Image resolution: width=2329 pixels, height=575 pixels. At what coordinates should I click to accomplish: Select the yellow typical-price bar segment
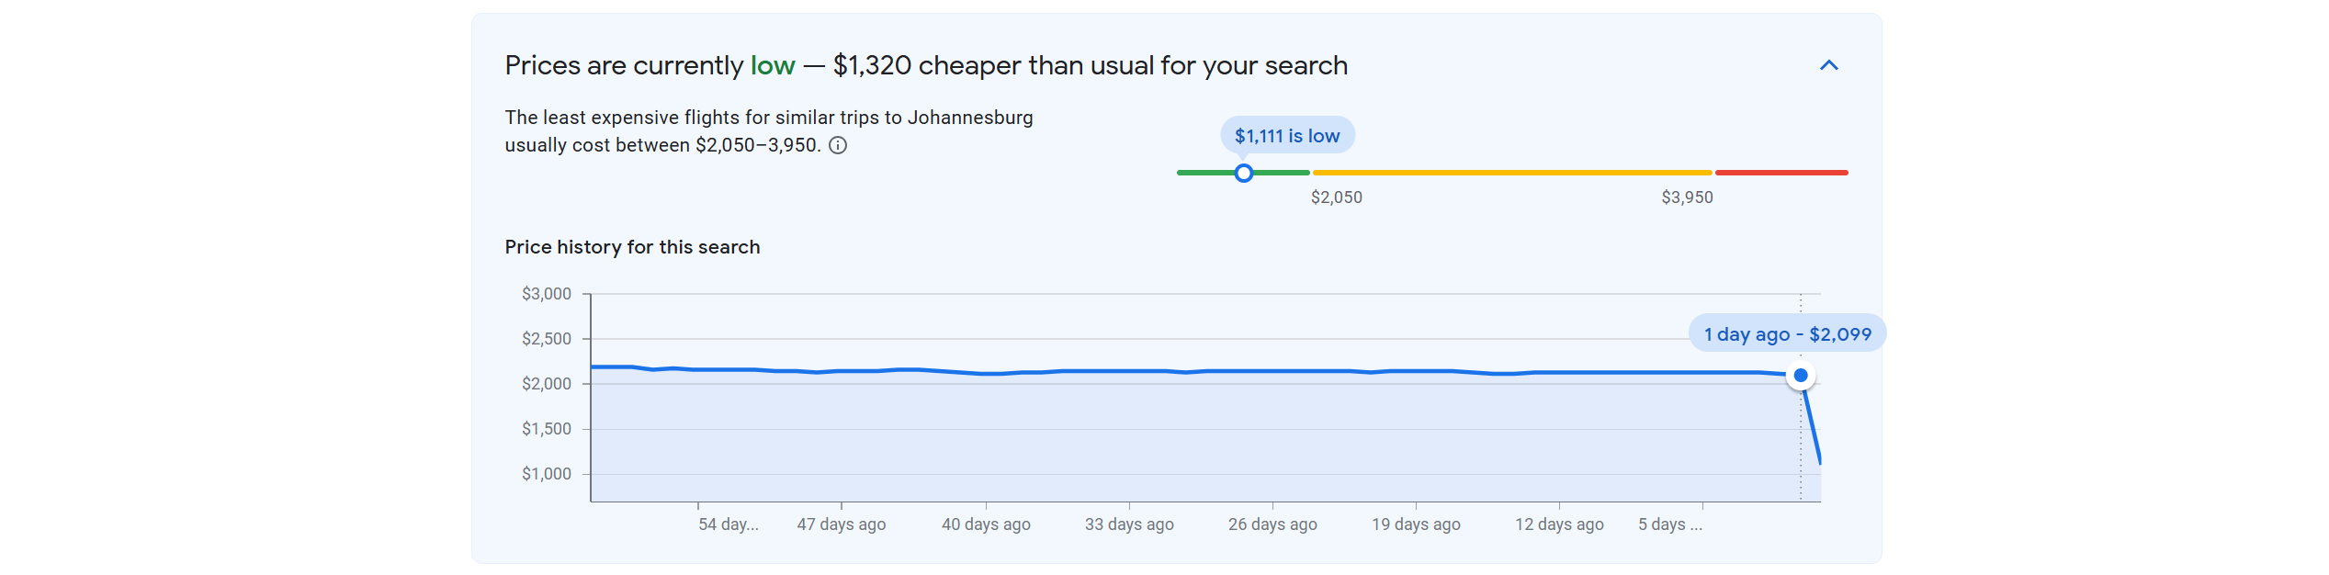[1511, 173]
